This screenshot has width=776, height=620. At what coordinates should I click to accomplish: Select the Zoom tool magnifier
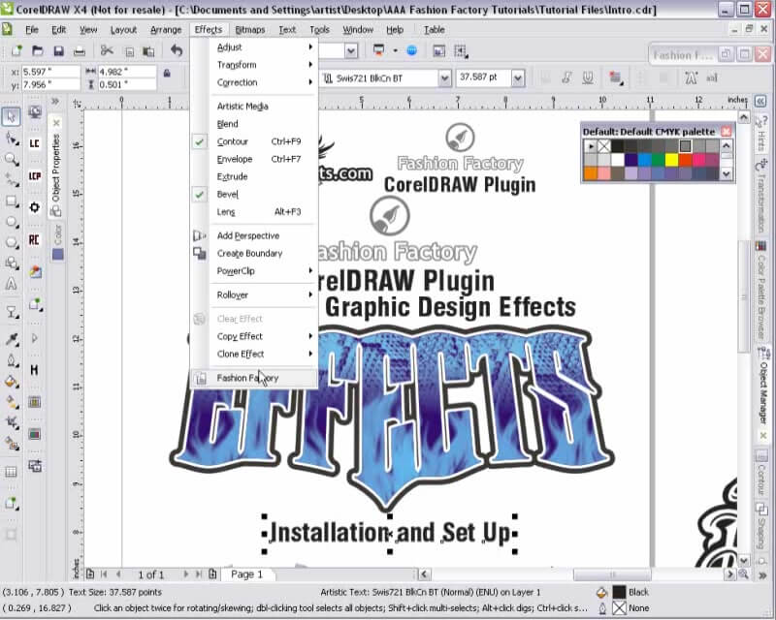pyautogui.click(x=12, y=159)
